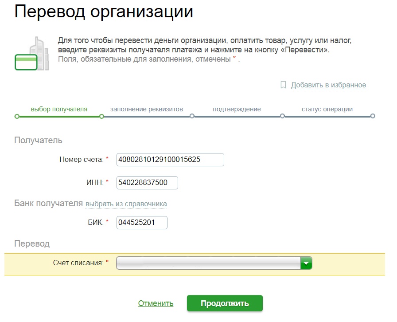The image size is (397, 322).
Task: Click the circle marker under подтверждение step start
Action: point(192,116)
